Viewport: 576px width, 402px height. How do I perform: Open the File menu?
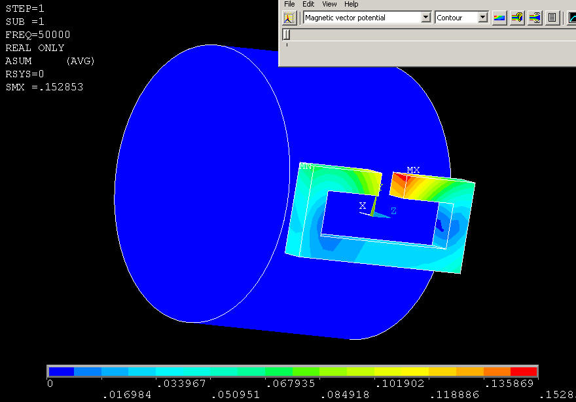coord(289,4)
